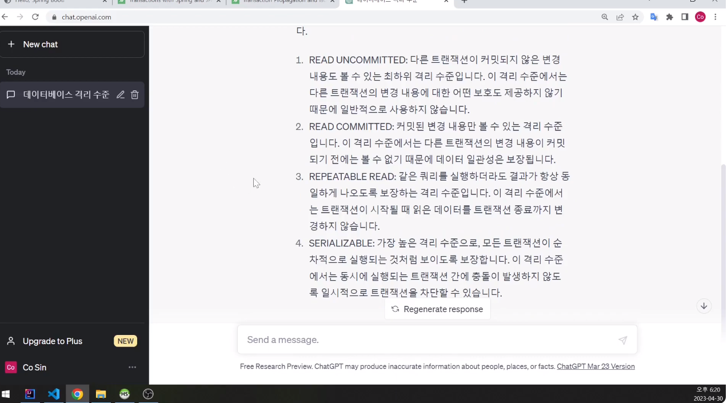Click the send message paper plane icon
This screenshot has height=403, width=727.
click(622, 340)
